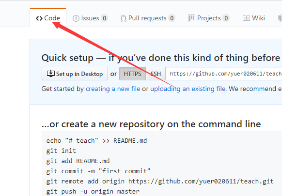This screenshot has height=196, width=282.
Task: Click Set up in Desktop button
Action: tap(75, 74)
